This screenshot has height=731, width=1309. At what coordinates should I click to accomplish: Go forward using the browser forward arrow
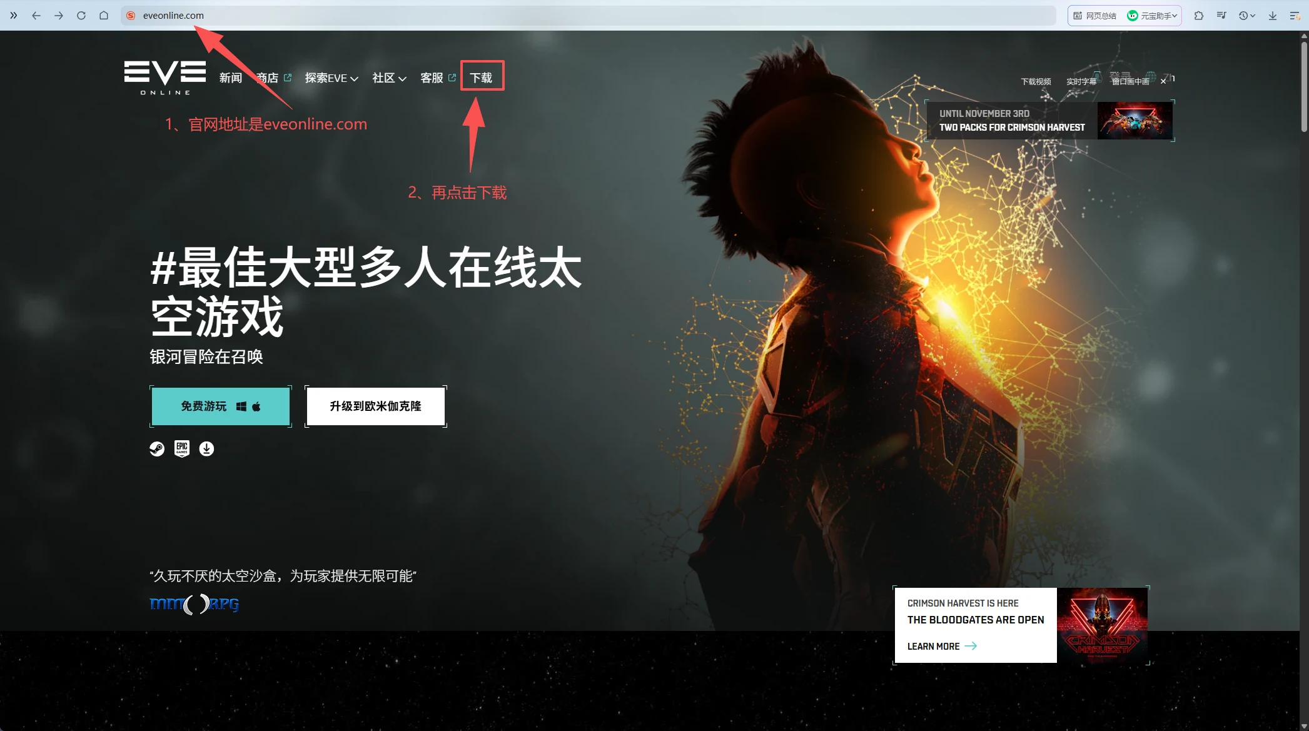pos(59,16)
